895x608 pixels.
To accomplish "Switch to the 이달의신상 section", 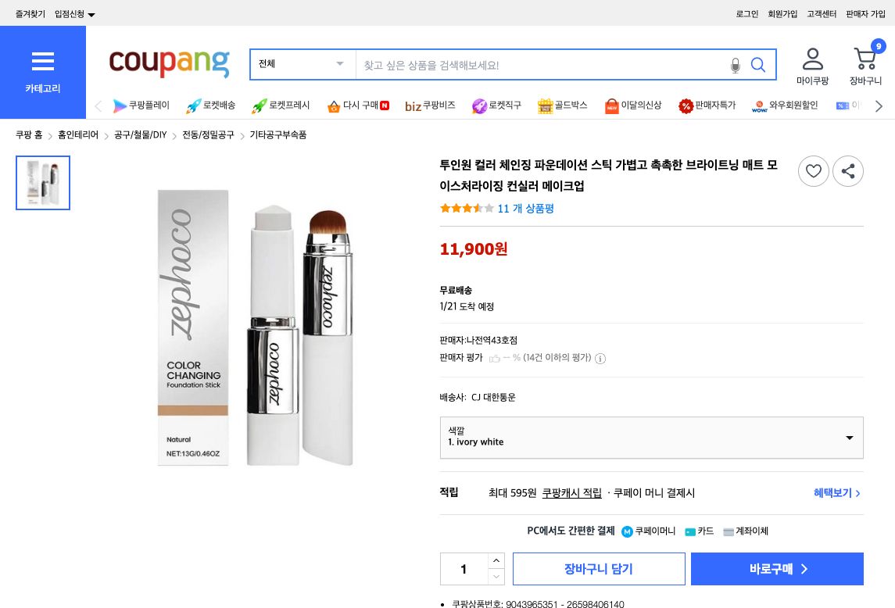I will tap(642, 106).
